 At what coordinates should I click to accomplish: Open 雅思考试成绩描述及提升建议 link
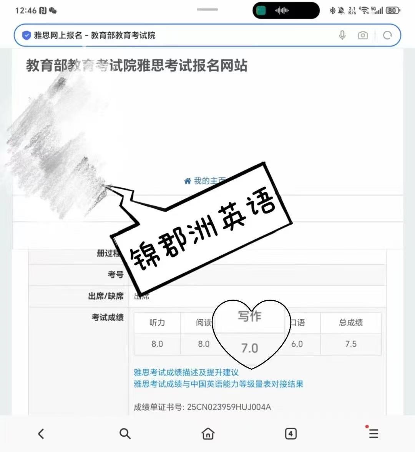(x=186, y=372)
